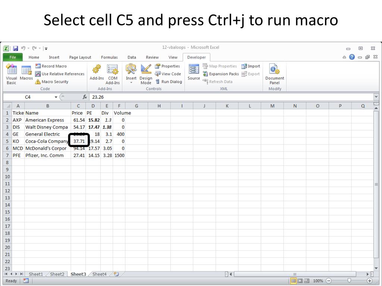Toggle Design Mode
Image resolution: width=382 pixels, height=286 pixels.
pyautogui.click(x=146, y=74)
